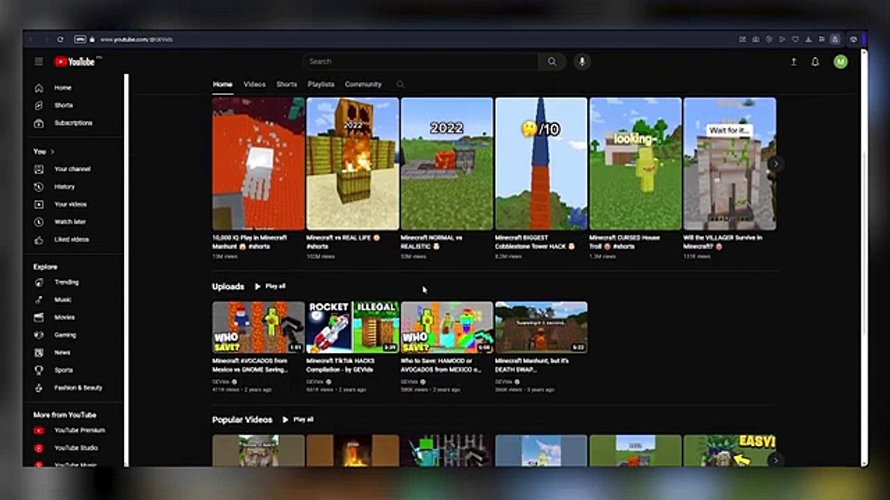890x500 pixels.
Task: Open Home in the sidebar
Action: pos(63,88)
